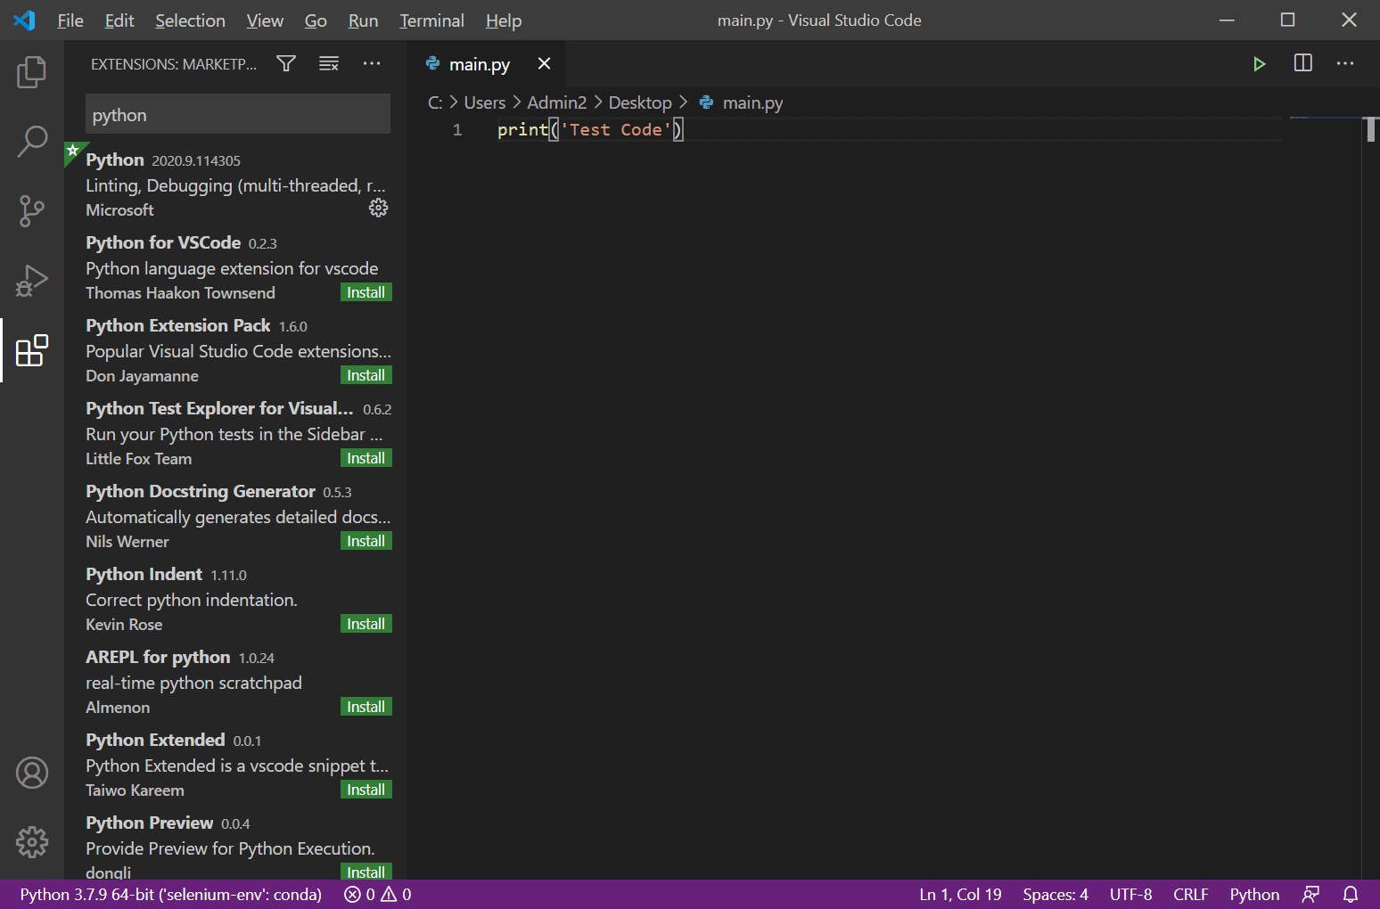Split the editor using toolbar icon
1380x909 pixels.
1302,63
